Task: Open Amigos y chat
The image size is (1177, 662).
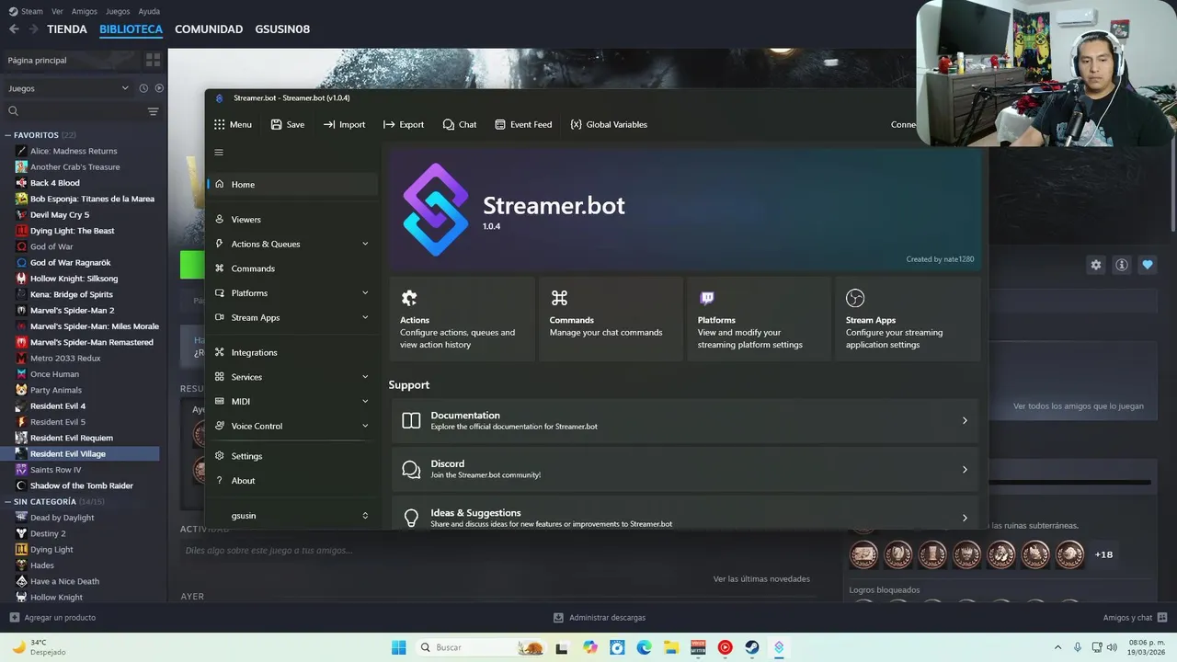Action: point(1136,618)
